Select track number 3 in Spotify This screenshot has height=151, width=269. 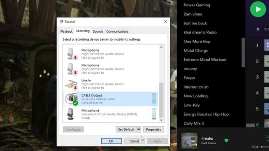coord(257,77)
